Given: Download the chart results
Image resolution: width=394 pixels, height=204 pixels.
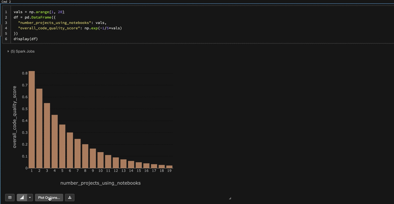Looking at the screenshot, I should pos(70,197).
